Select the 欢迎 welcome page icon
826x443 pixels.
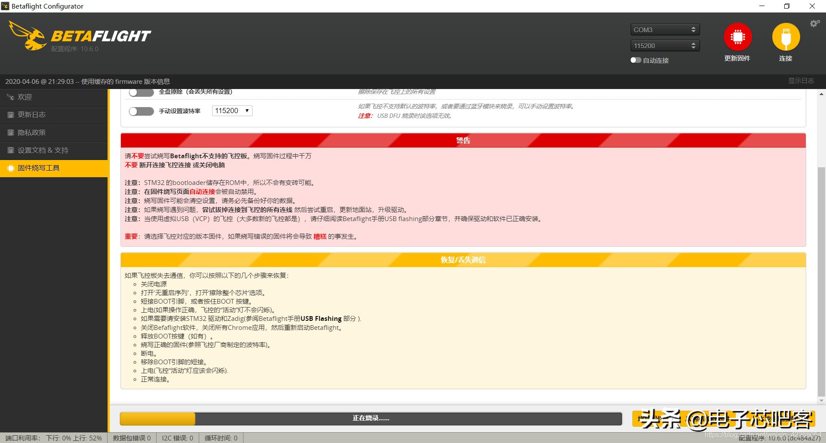pyautogui.click(x=10, y=97)
